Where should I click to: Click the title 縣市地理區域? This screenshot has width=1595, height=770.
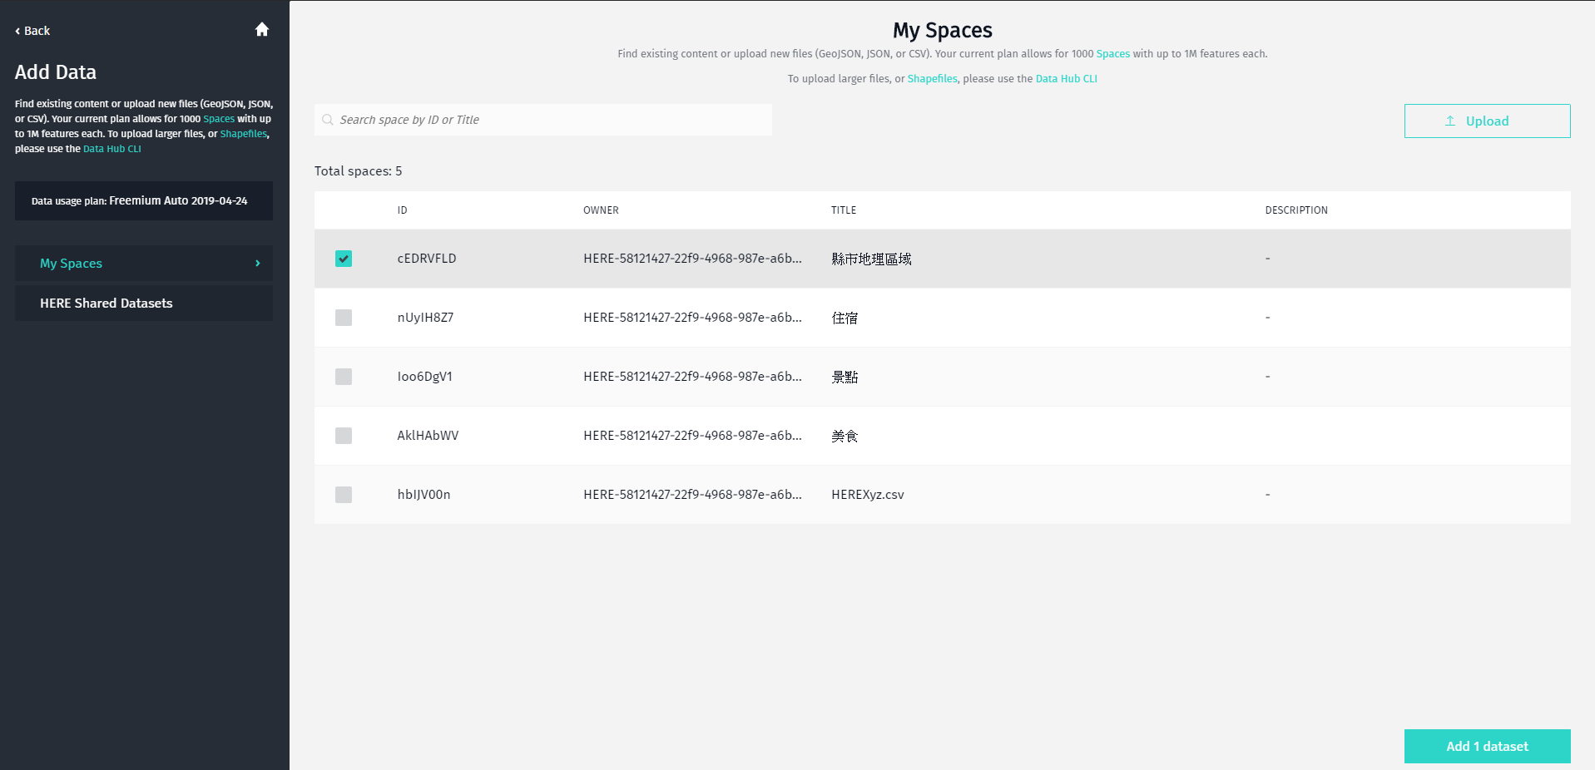871,259
